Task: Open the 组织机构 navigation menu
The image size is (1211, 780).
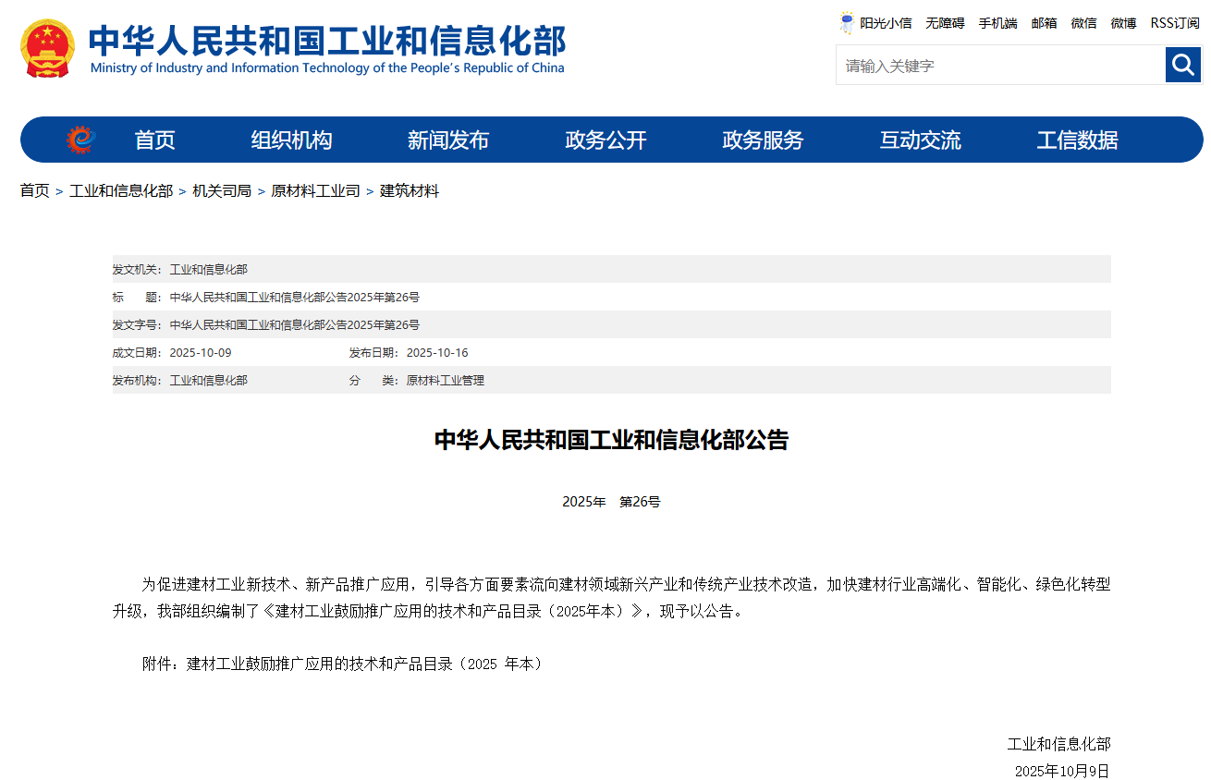Action: 291,140
